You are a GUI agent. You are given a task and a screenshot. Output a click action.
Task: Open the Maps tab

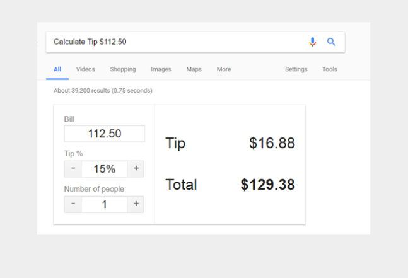[194, 69]
